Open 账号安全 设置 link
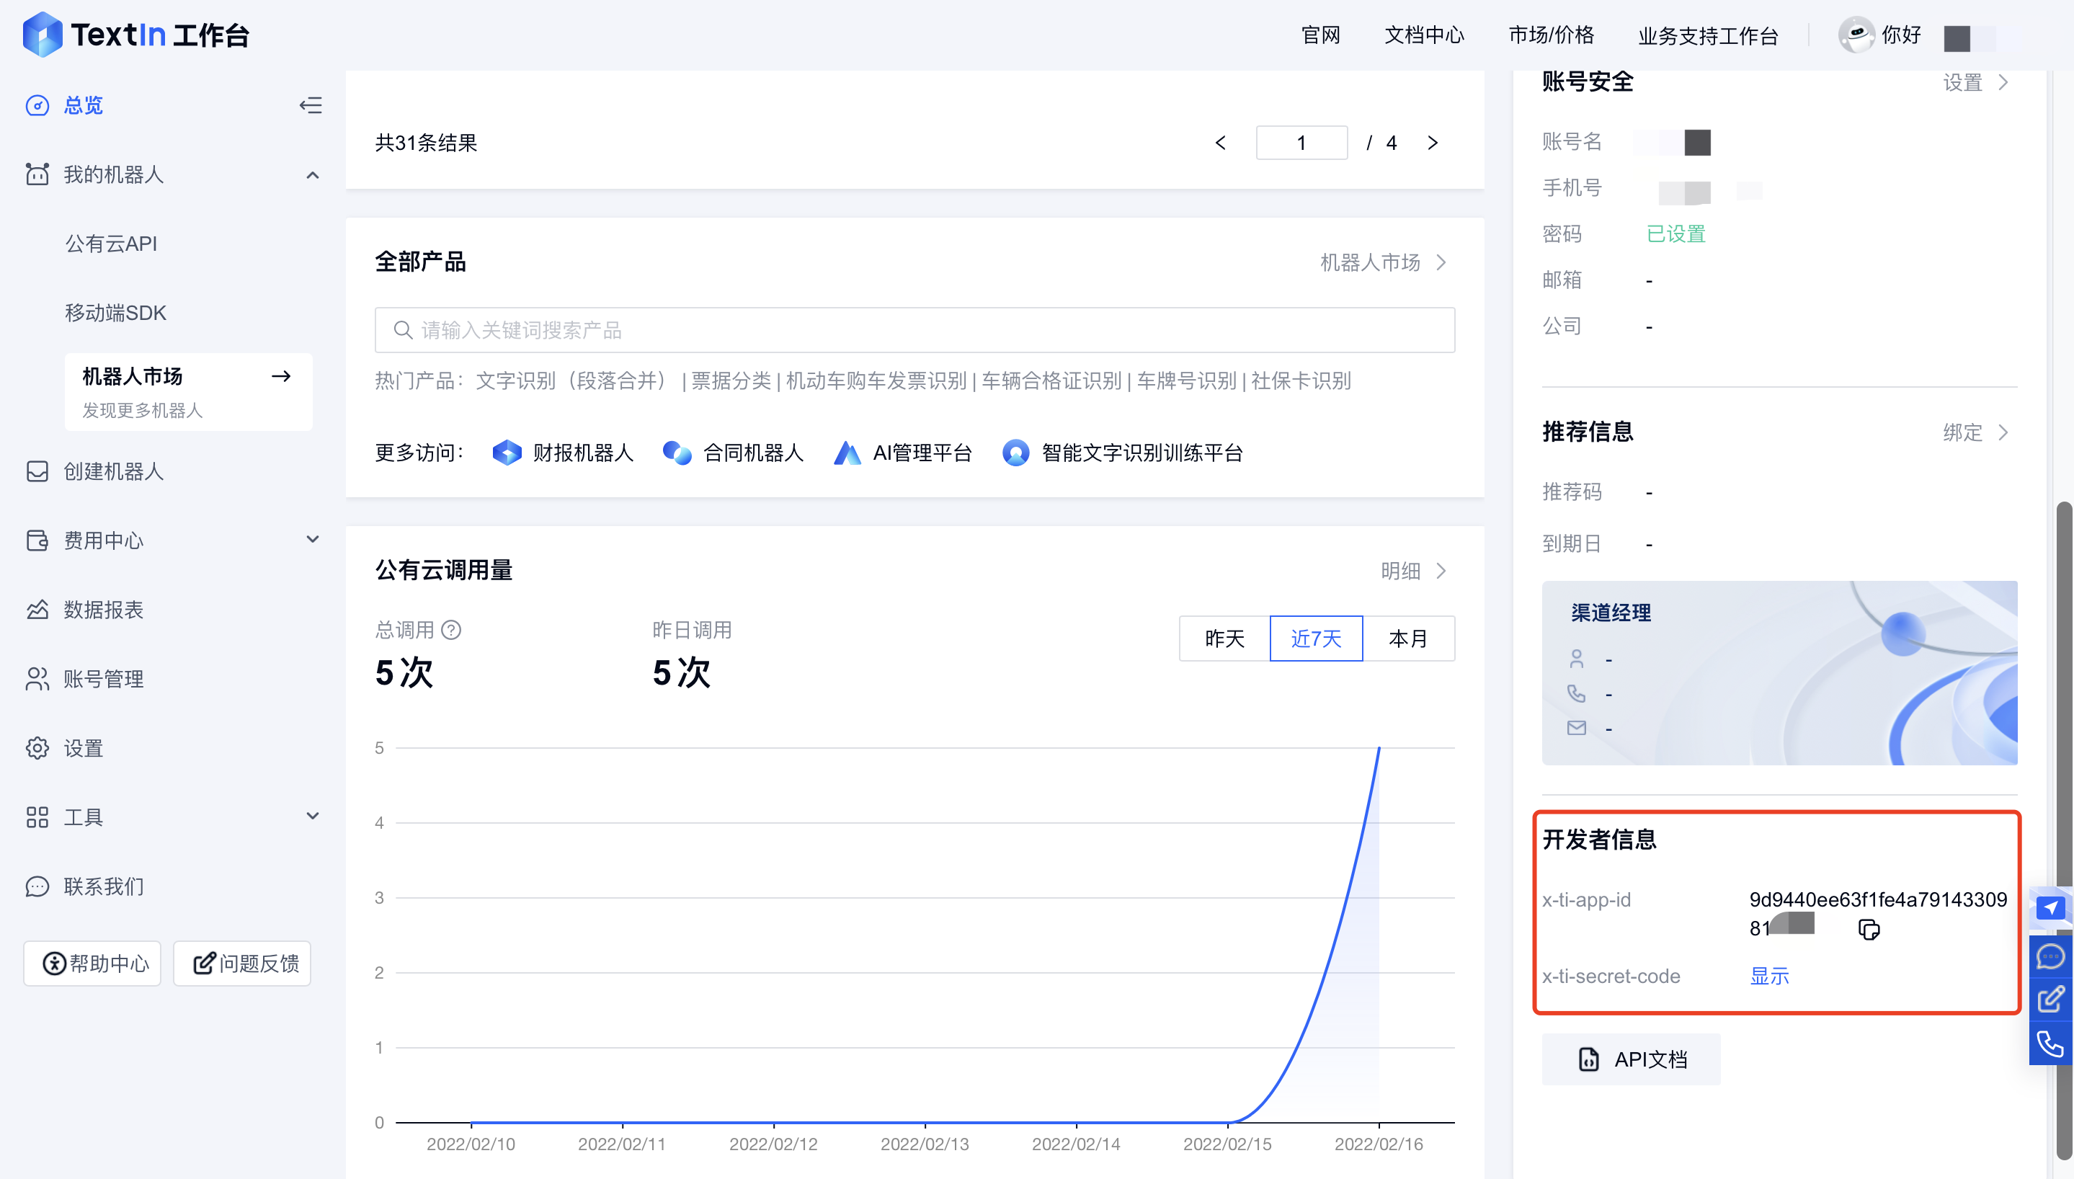2074x1179 pixels. click(1975, 83)
